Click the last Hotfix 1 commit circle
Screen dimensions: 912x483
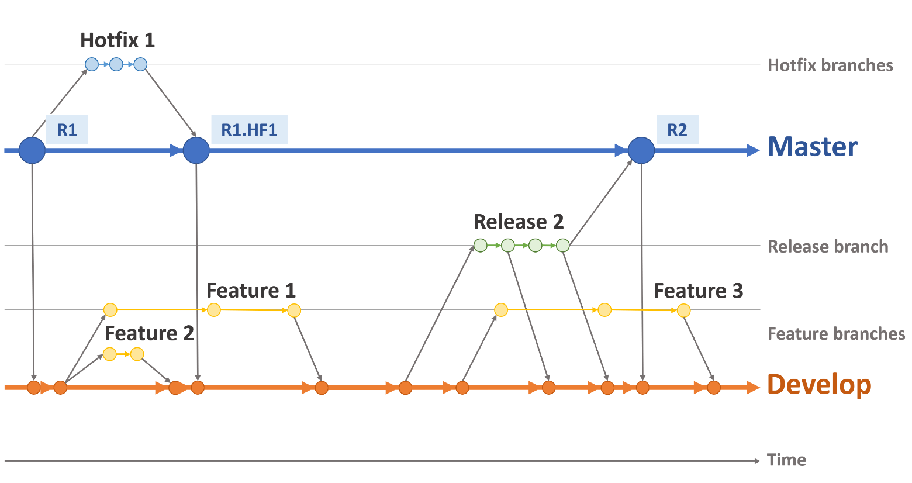pos(140,64)
